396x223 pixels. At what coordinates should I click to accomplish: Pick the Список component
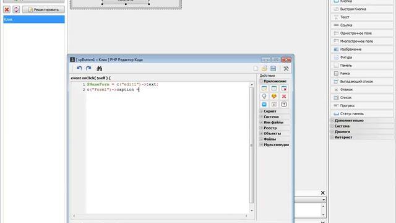tap(362, 98)
